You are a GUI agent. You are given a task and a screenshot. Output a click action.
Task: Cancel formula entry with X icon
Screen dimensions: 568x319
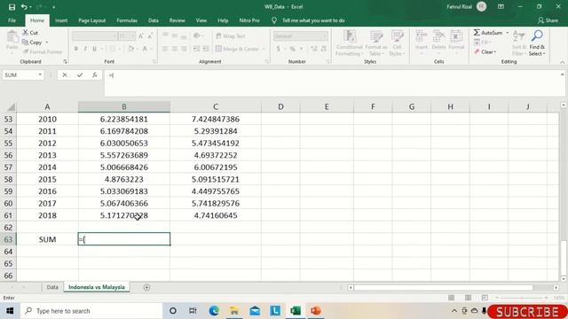[x=65, y=74]
